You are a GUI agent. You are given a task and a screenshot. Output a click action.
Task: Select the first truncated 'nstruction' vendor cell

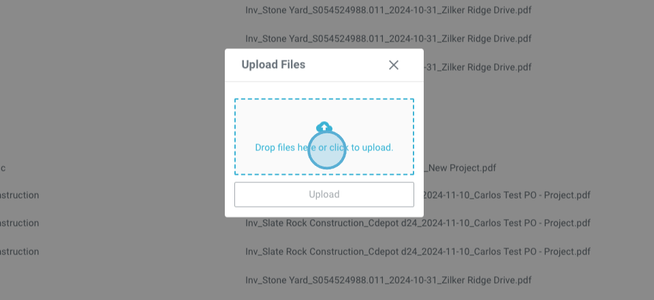pyautogui.click(x=20, y=195)
